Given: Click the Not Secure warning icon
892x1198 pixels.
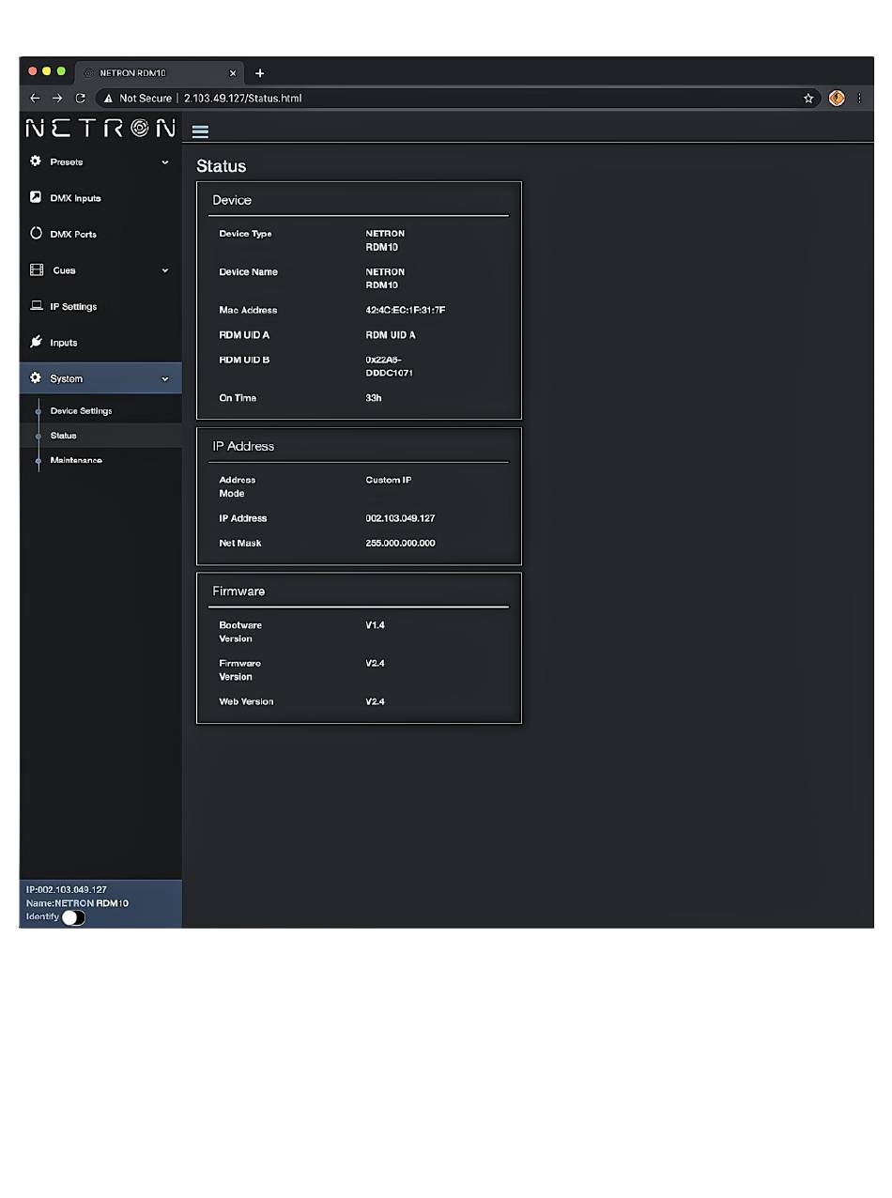Looking at the screenshot, I should click(109, 98).
